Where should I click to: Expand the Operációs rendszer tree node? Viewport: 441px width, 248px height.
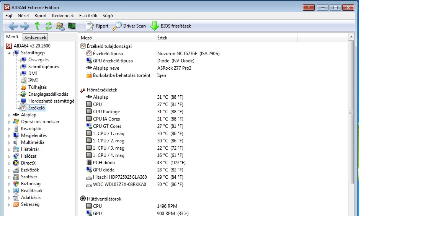[9, 122]
